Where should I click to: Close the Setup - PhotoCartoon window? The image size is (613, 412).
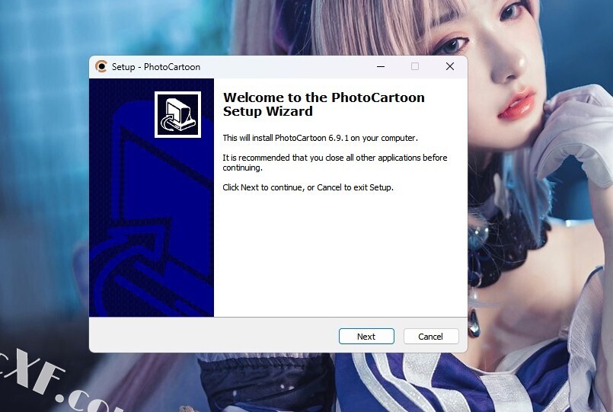pyautogui.click(x=450, y=67)
